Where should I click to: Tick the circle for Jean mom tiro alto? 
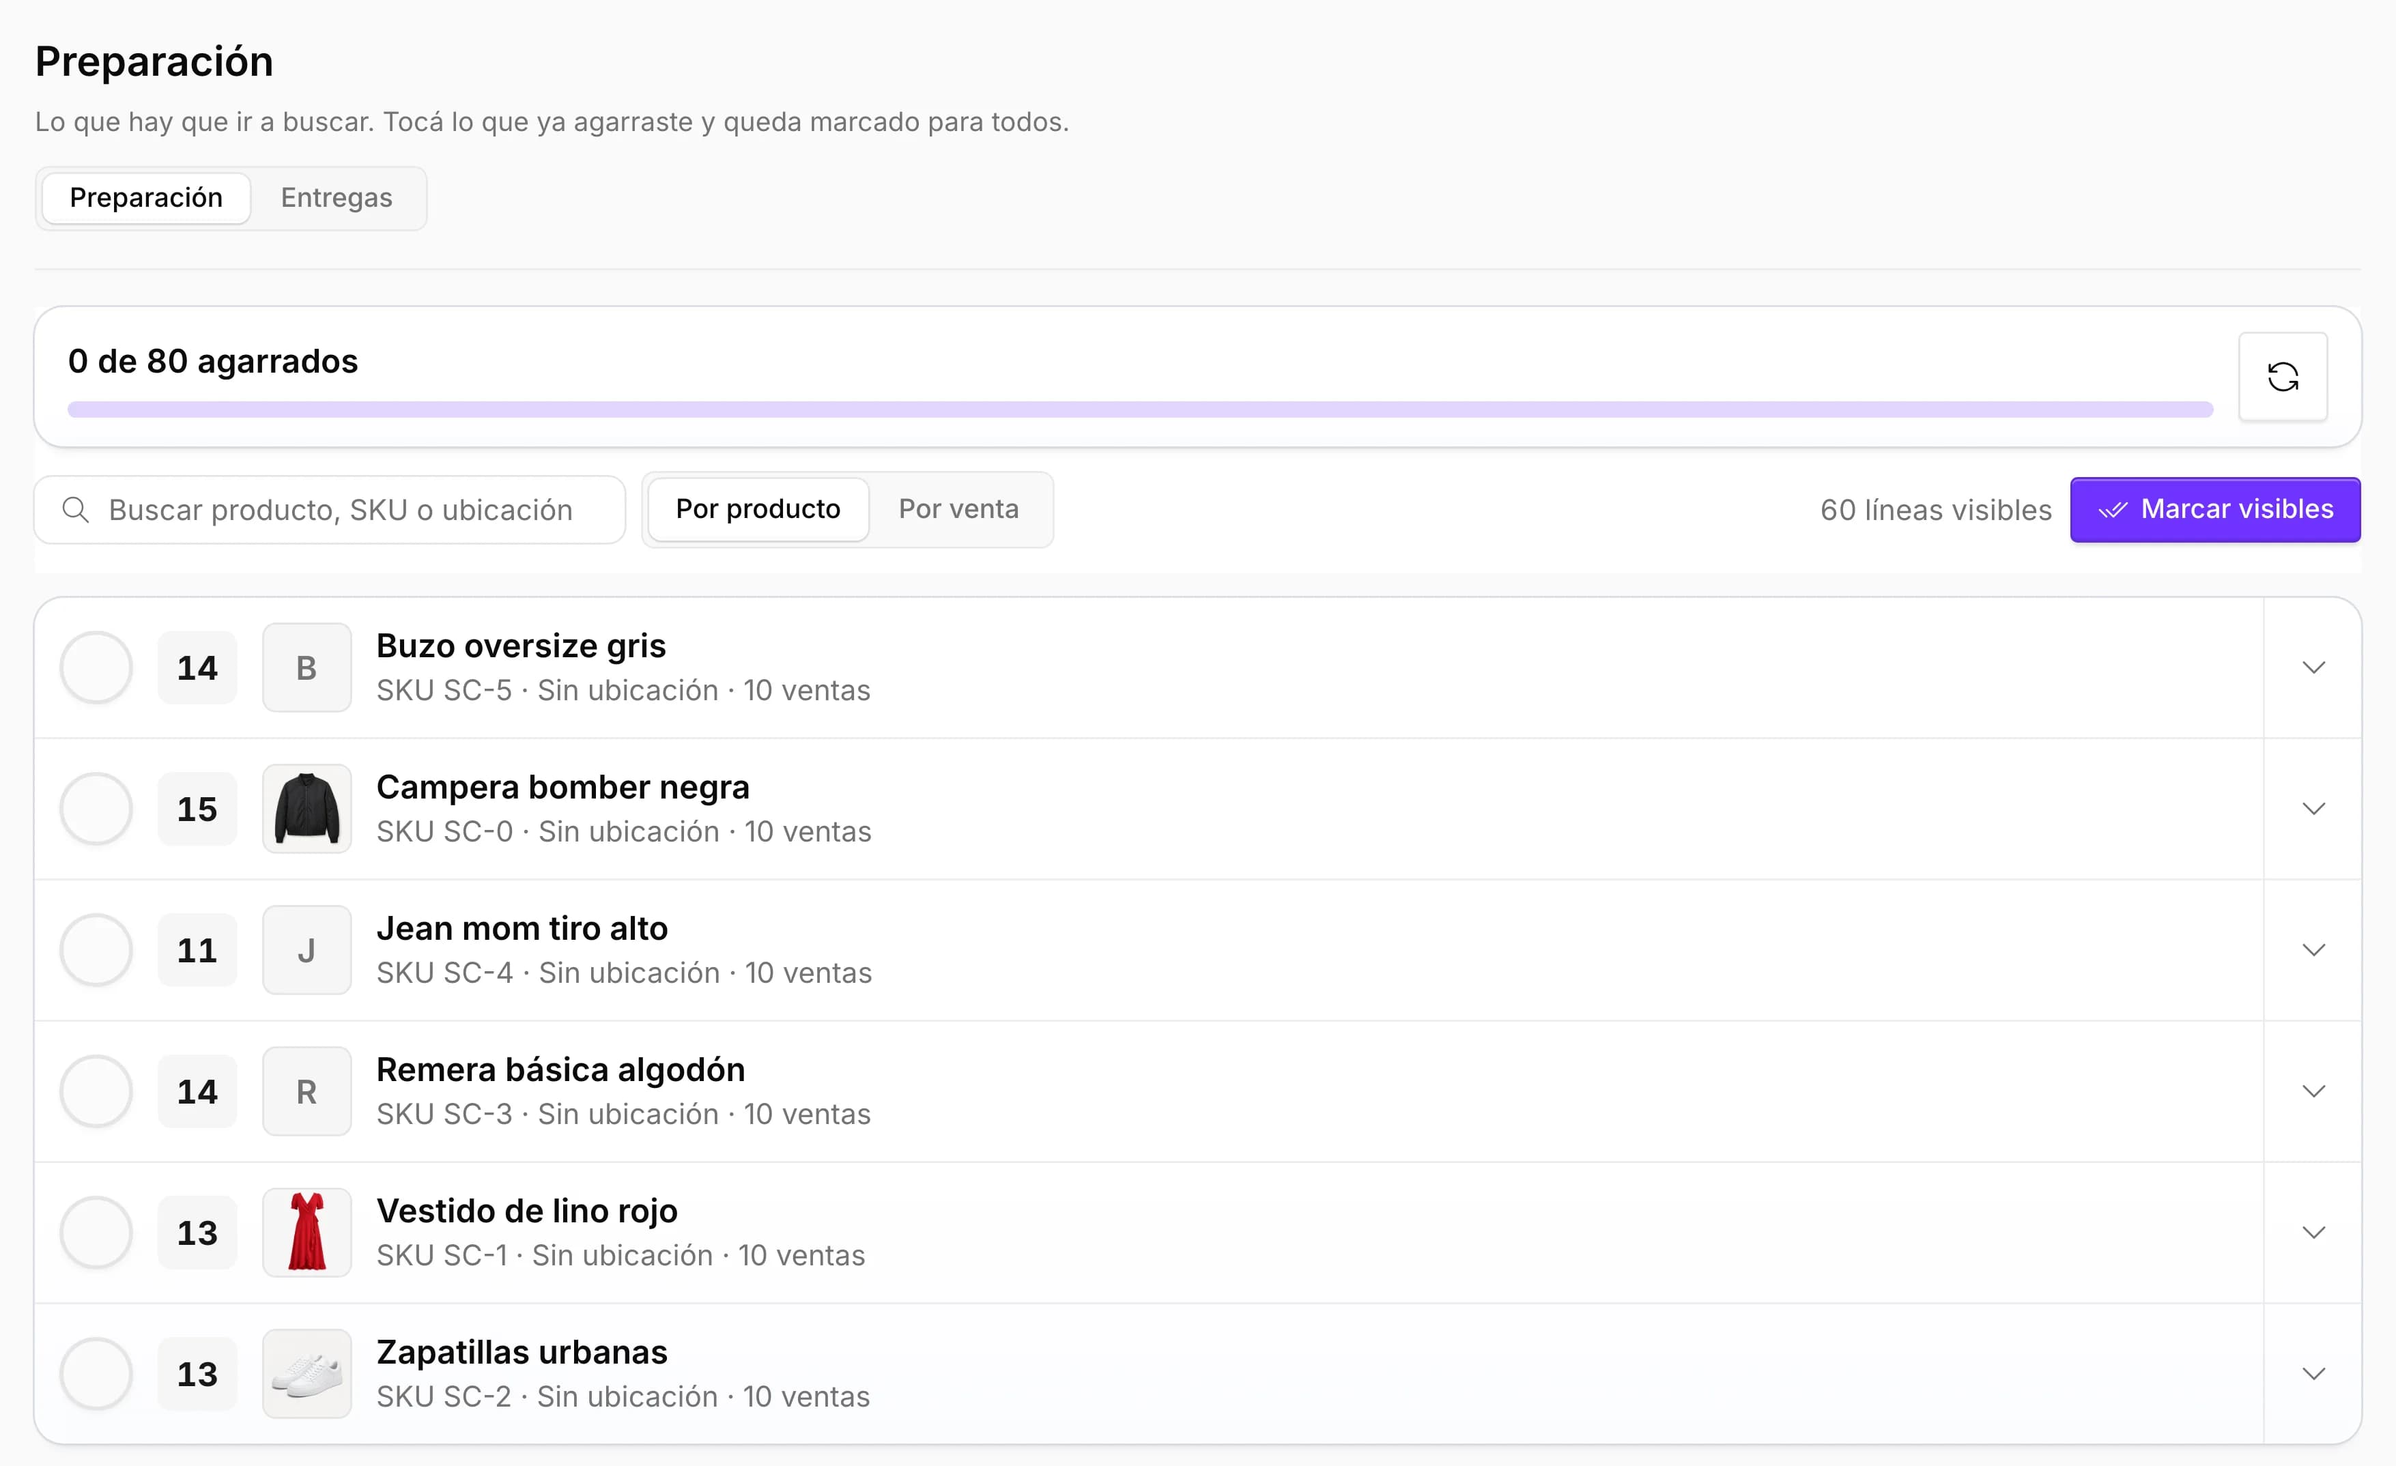click(x=96, y=950)
